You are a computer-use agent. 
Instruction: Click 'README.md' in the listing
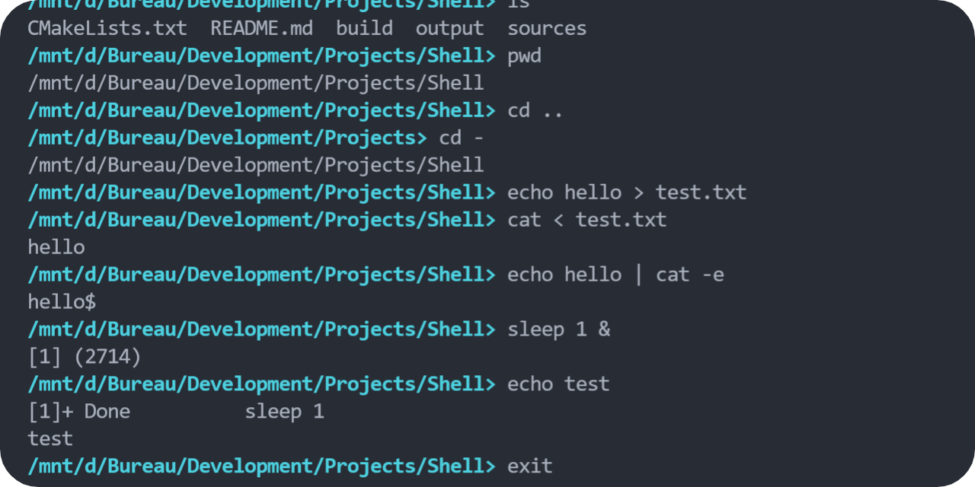[x=261, y=29]
